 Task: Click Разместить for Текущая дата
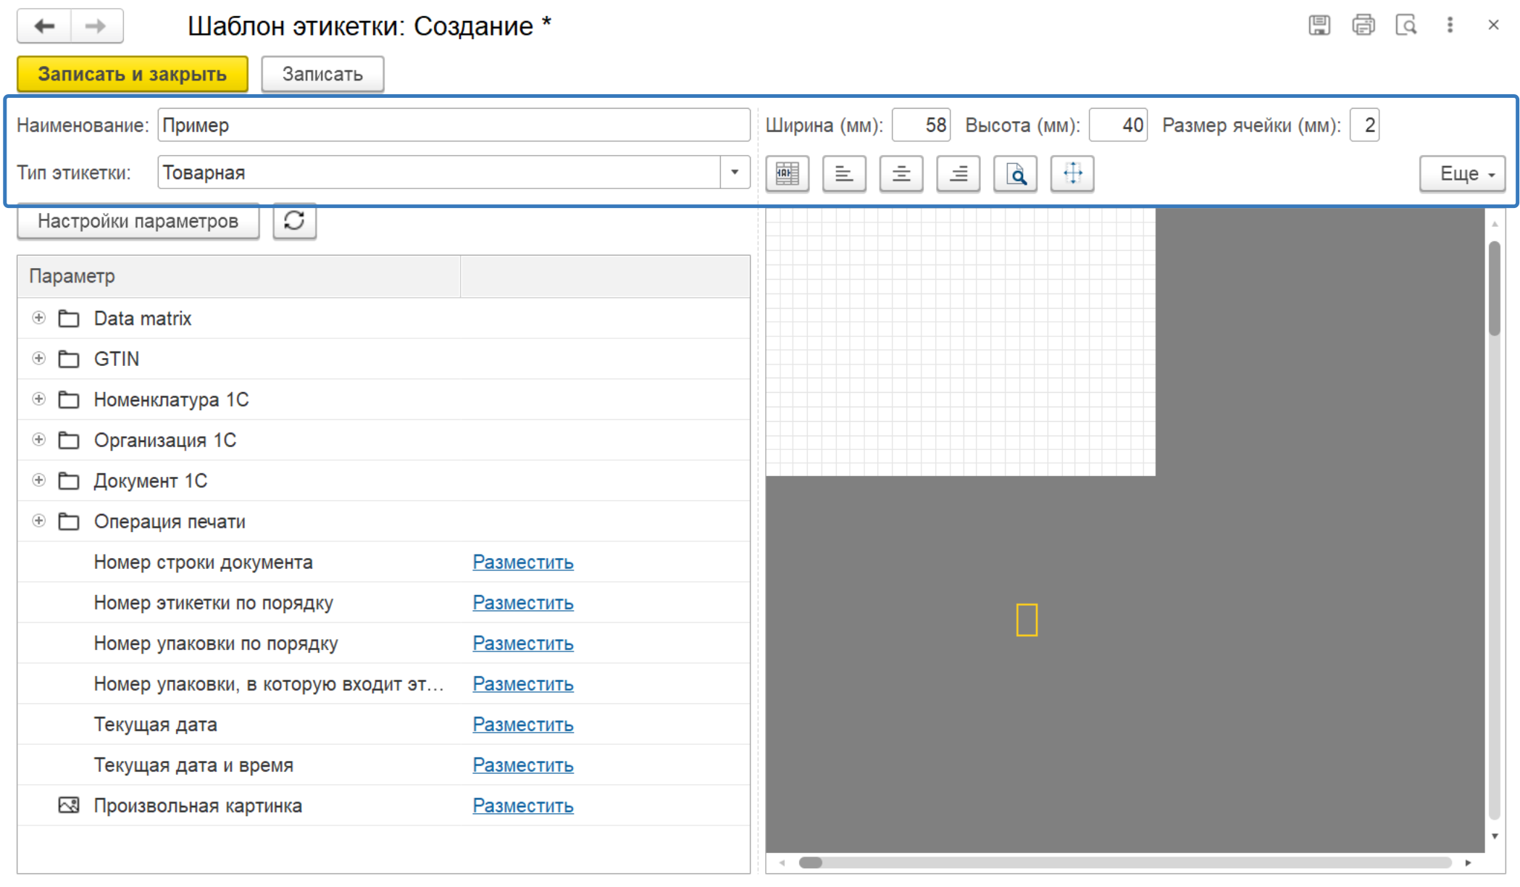[523, 725]
